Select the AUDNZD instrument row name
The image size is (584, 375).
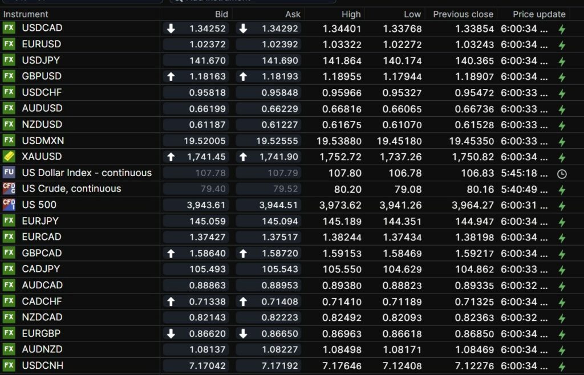point(42,349)
